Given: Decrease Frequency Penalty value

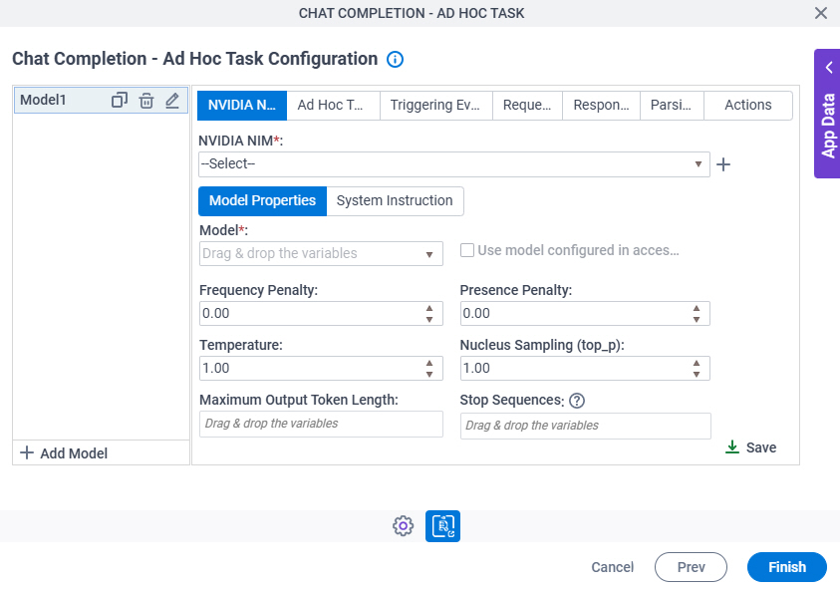Looking at the screenshot, I should (429, 319).
